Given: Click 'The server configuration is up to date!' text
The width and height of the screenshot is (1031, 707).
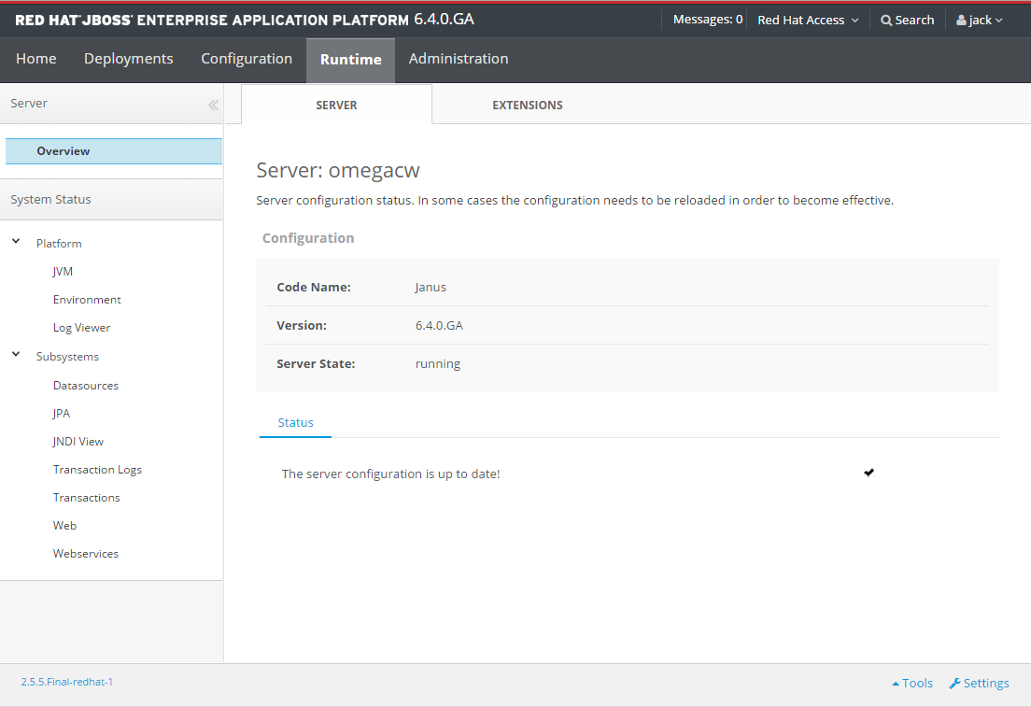Looking at the screenshot, I should pos(390,474).
